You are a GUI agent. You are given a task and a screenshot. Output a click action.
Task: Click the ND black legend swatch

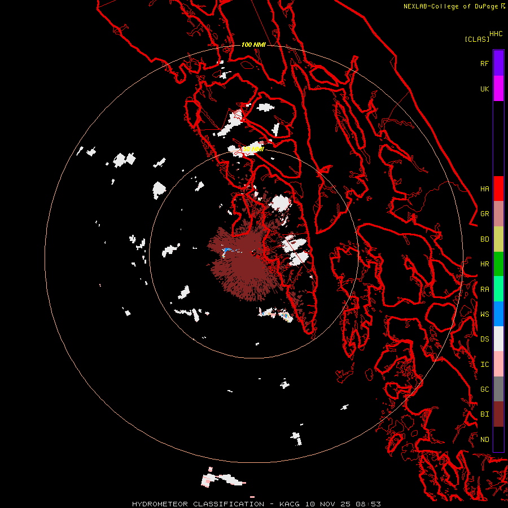click(x=498, y=439)
